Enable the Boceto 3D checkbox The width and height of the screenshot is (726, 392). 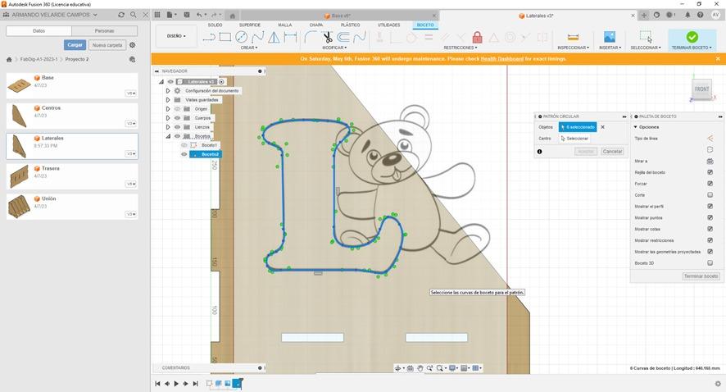pyautogui.click(x=710, y=263)
